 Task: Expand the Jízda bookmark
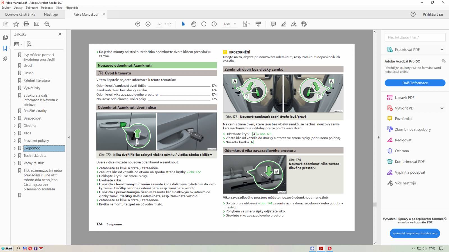click(15, 133)
